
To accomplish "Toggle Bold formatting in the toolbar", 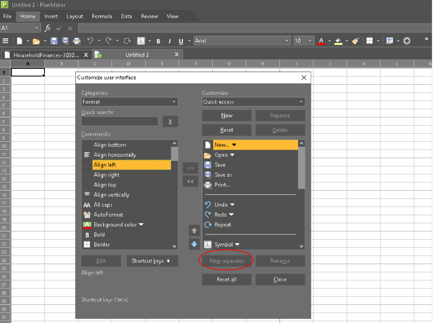I will click(x=158, y=41).
